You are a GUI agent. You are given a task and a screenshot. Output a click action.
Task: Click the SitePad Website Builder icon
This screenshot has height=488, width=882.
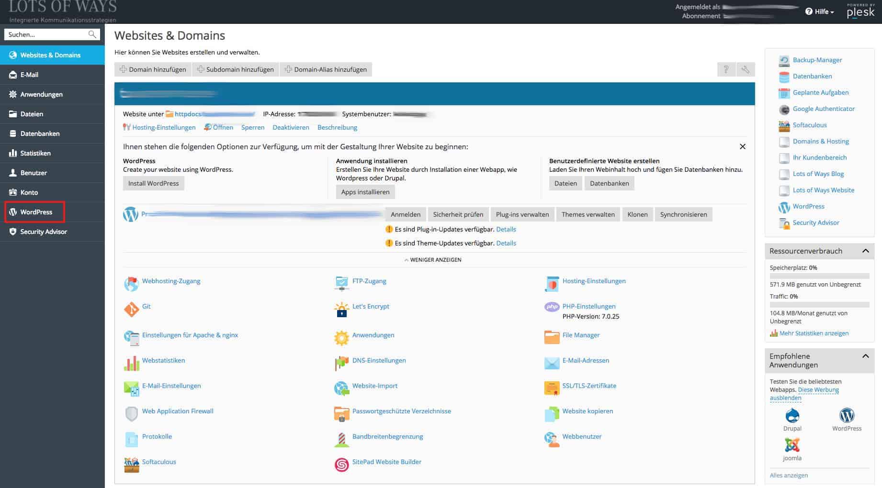click(x=341, y=465)
